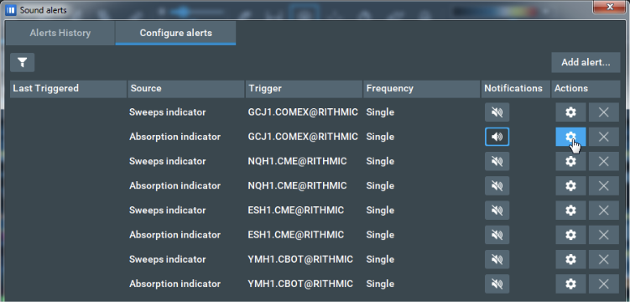The image size is (630, 302).
Task: Click Single frequency in ESH1 Sweeps row
Action: pos(380,210)
